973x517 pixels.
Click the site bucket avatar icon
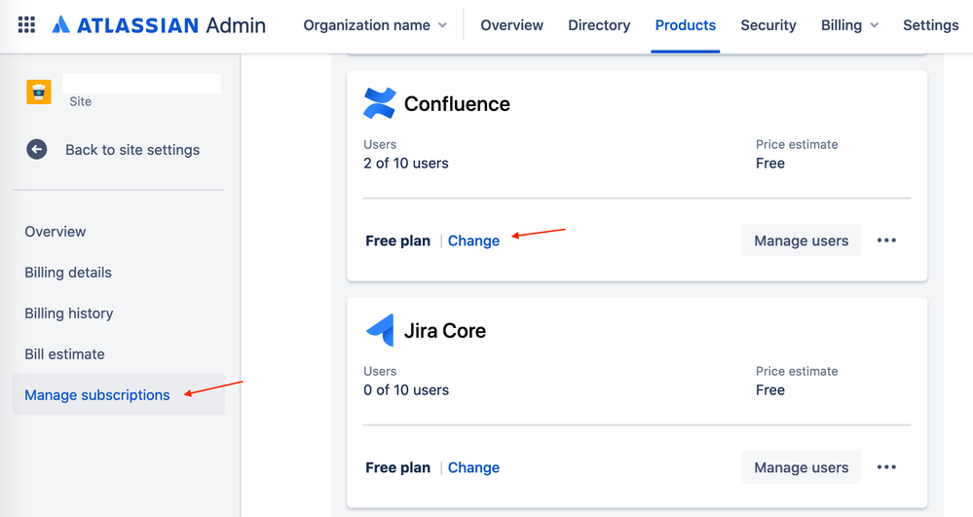[39, 92]
